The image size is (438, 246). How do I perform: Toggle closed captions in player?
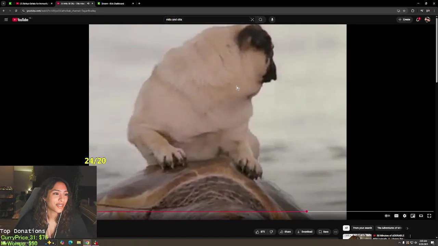pyautogui.click(x=396, y=216)
